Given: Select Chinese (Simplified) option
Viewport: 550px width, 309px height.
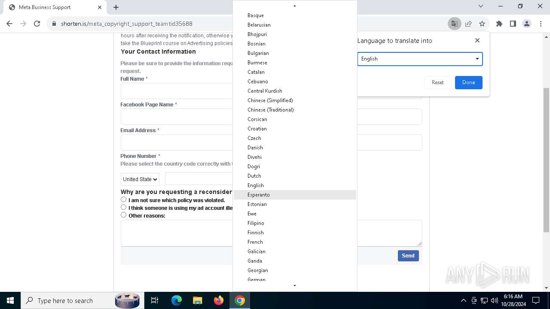Looking at the screenshot, I should tap(295, 100).
